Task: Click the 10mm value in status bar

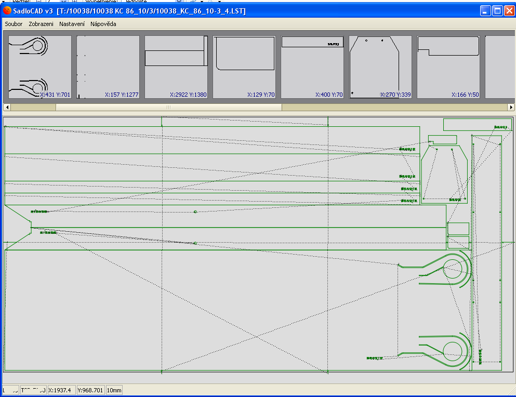Action: pos(114,390)
